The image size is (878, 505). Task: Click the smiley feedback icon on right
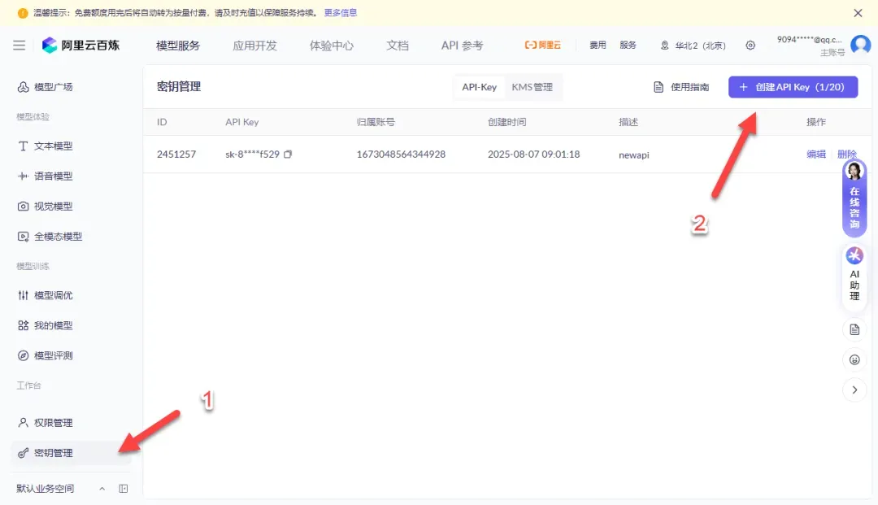click(x=854, y=359)
